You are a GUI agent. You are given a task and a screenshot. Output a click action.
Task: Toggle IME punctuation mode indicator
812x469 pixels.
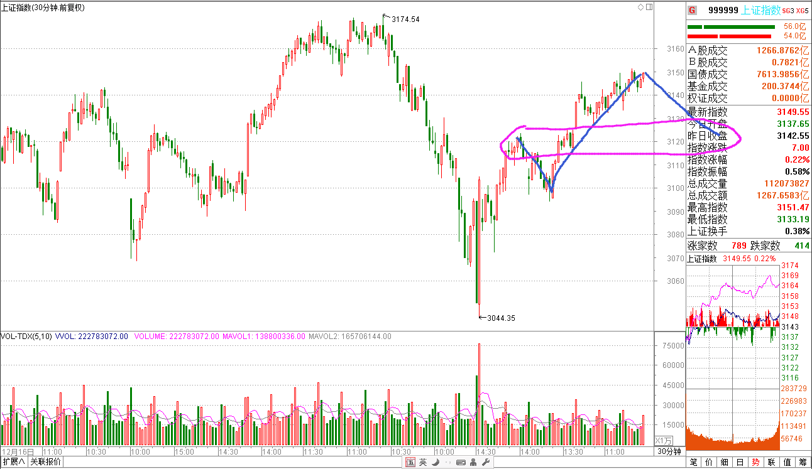[x=447, y=463]
